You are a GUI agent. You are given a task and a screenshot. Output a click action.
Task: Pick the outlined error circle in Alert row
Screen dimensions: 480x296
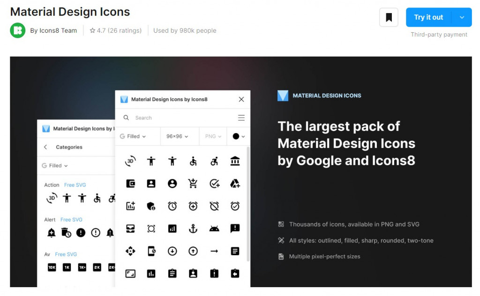pyautogui.click(x=96, y=233)
